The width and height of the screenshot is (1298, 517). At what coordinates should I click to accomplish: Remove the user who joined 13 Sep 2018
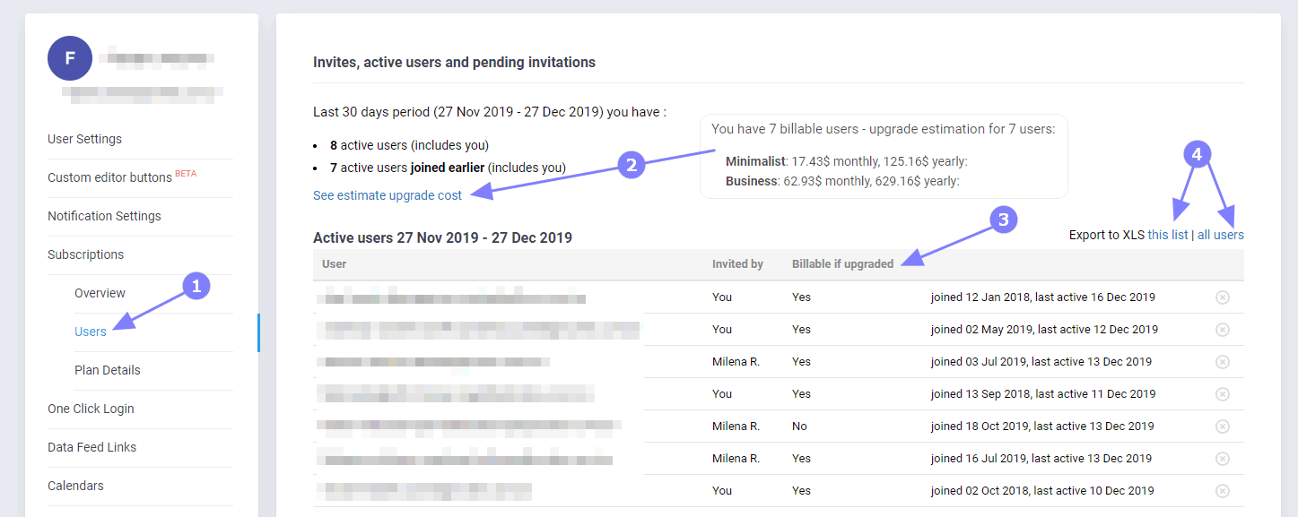[1222, 394]
